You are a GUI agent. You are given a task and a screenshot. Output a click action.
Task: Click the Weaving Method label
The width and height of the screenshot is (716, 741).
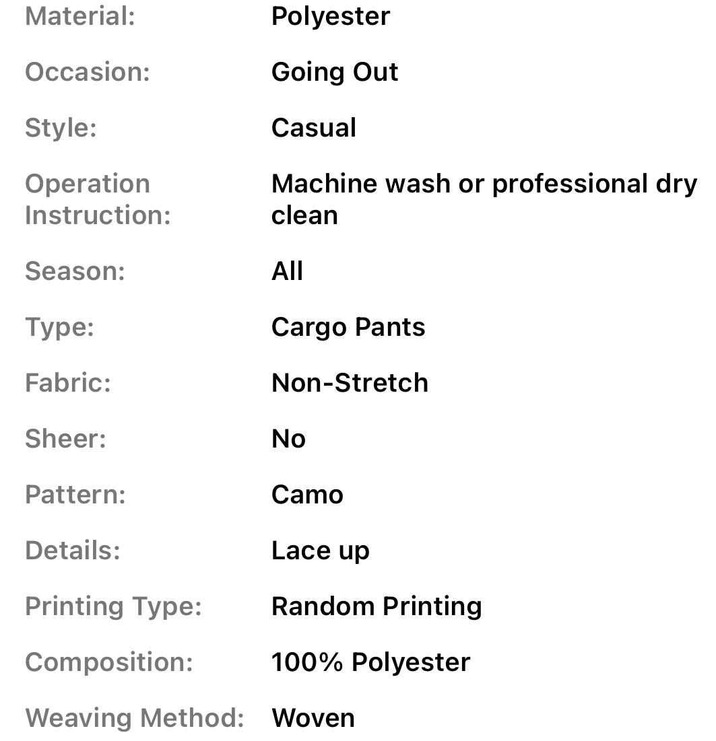(x=134, y=718)
